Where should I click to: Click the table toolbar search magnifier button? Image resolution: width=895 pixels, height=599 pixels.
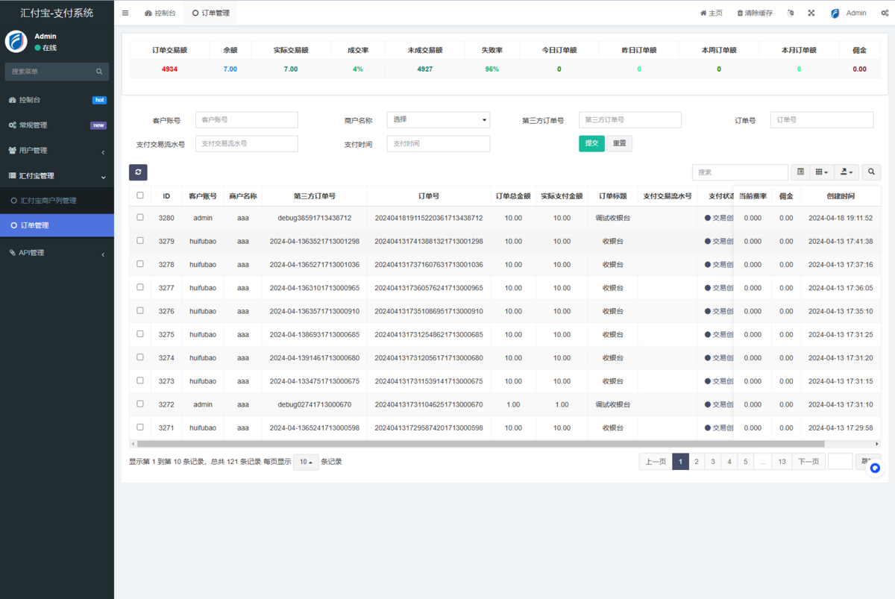[x=871, y=172]
